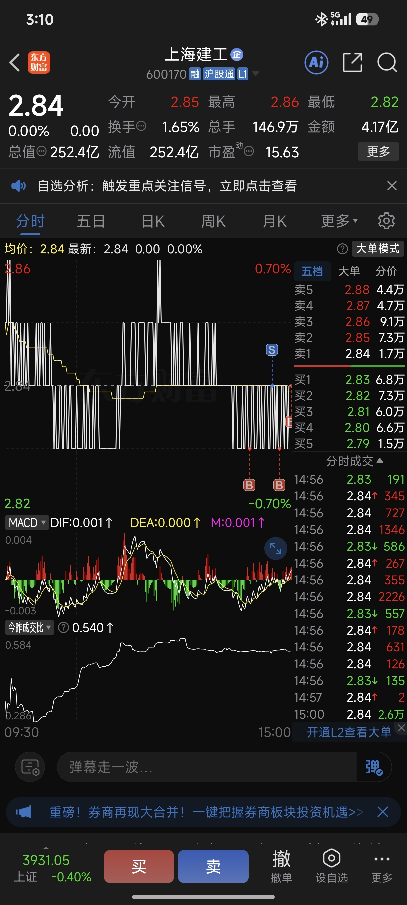Expand the 更多 chart period dropdown
Image resolution: width=407 pixels, height=905 pixels.
339,221
